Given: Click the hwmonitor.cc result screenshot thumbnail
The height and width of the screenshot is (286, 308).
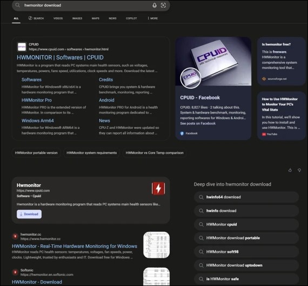Looking at the screenshot, I should click(156, 245).
